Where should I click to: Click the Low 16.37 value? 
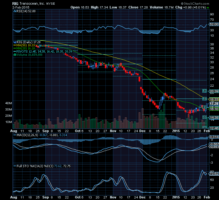pyautogui.click(x=118, y=7)
